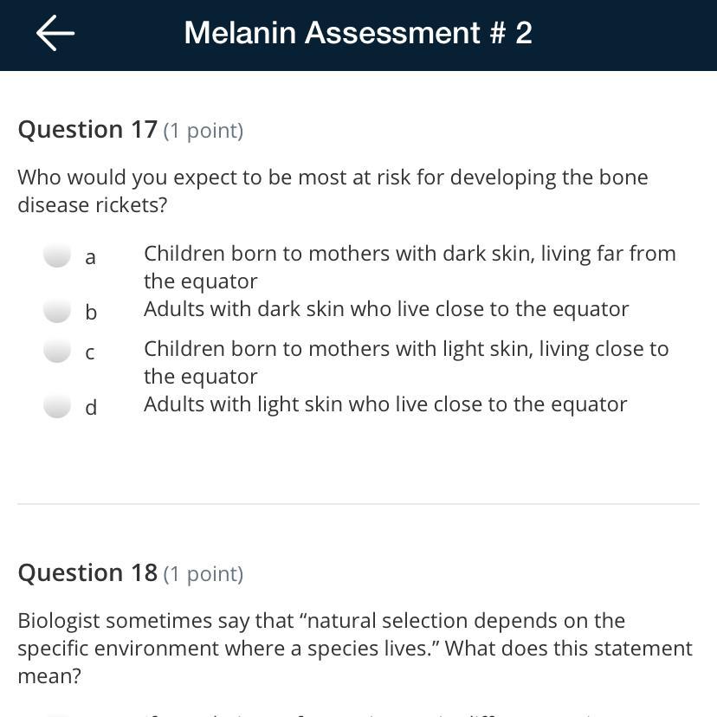Click the natural selection question text
The height and width of the screenshot is (717, 717).
click(x=355, y=648)
